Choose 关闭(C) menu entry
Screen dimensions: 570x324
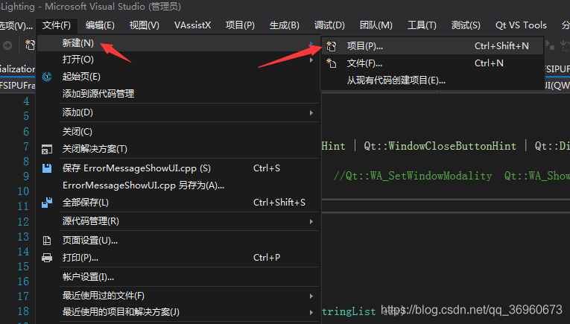[x=178, y=132]
